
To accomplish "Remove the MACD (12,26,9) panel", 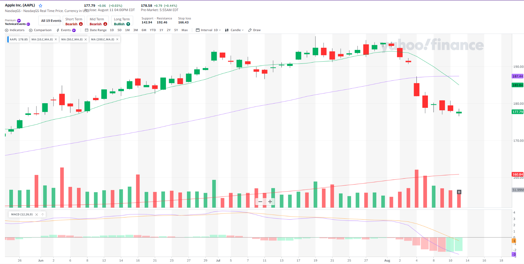I will pos(36,214).
